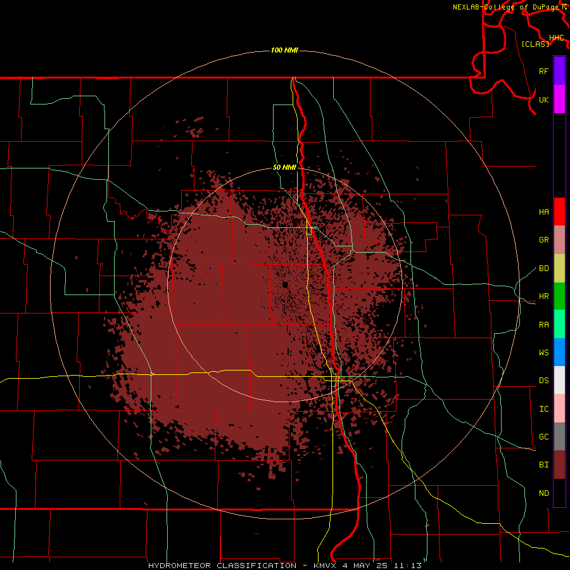This screenshot has width=570, height=570.
Task: Click the KMVX station identifier
Action: pyautogui.click(x=326, y=566)
